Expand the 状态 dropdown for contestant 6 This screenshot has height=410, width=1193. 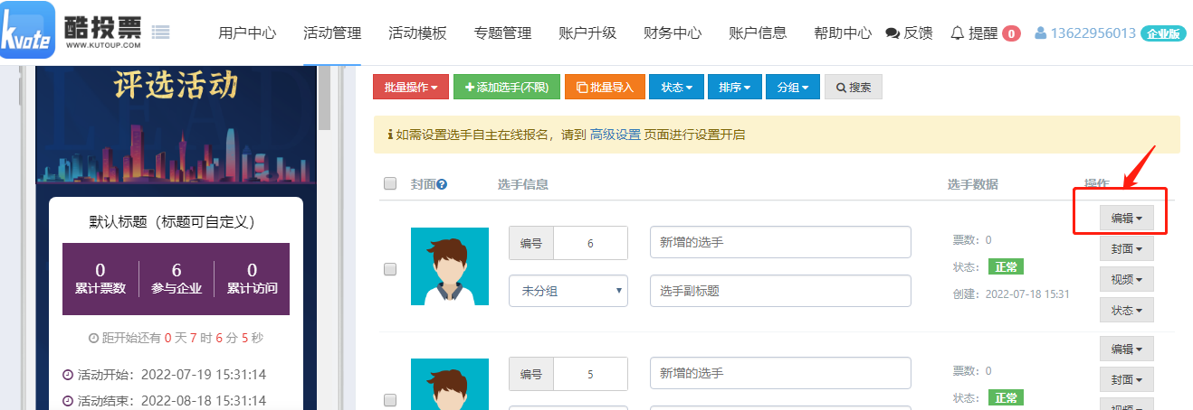1127,310
